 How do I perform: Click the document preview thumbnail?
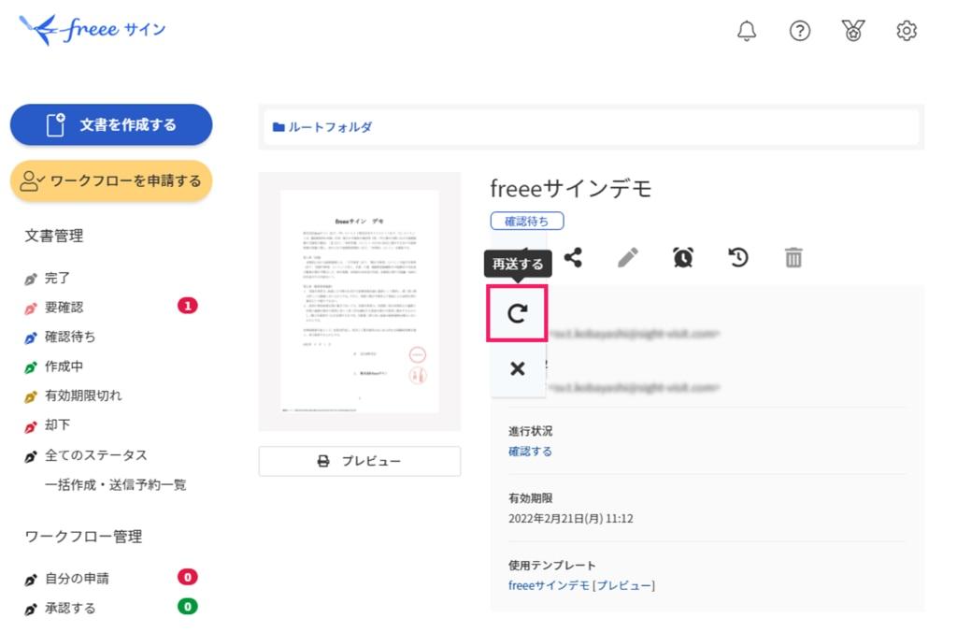pyautogui.click(x=360, y=302)
